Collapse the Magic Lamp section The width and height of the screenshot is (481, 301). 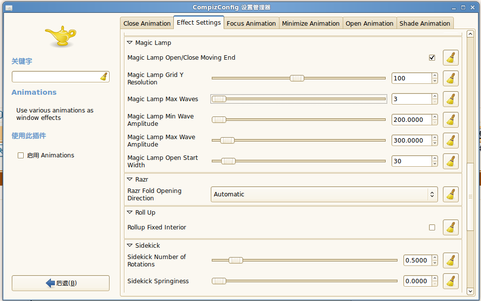tap(130, 43)
